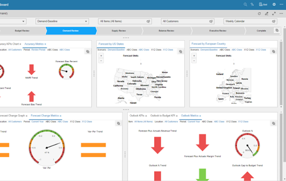The height and width of the screenshot is (181, 286).
Task: Click All Customers link in Outlook Metrics panel
Action: 171,121
